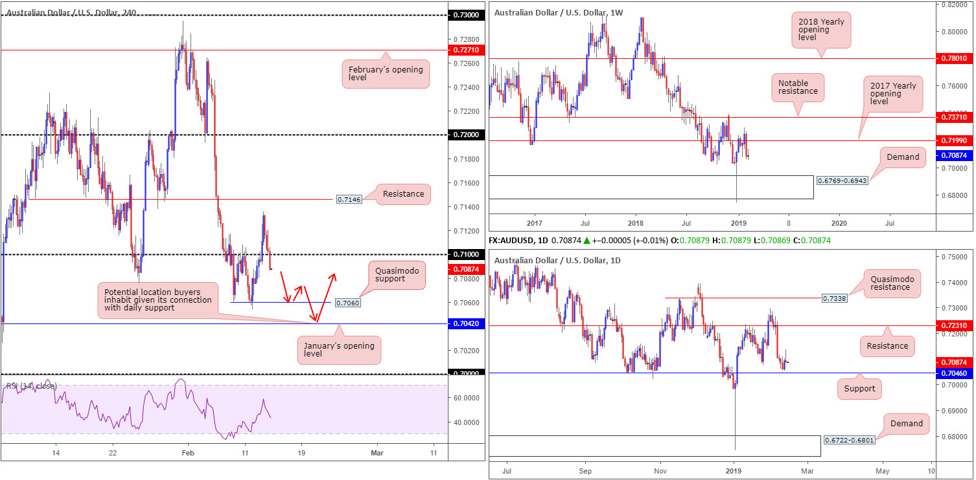Click the 0.7060 price tag
Image resolution: width=976 pixels, height=480 pixels.
[x=347, y=302]
